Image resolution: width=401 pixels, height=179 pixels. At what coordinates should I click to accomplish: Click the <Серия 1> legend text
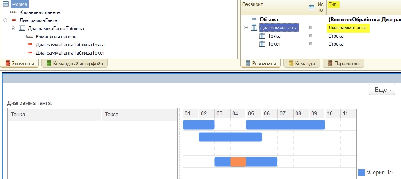coord(379,172)
